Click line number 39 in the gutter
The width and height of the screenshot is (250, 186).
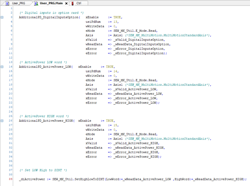pos(11,179)
